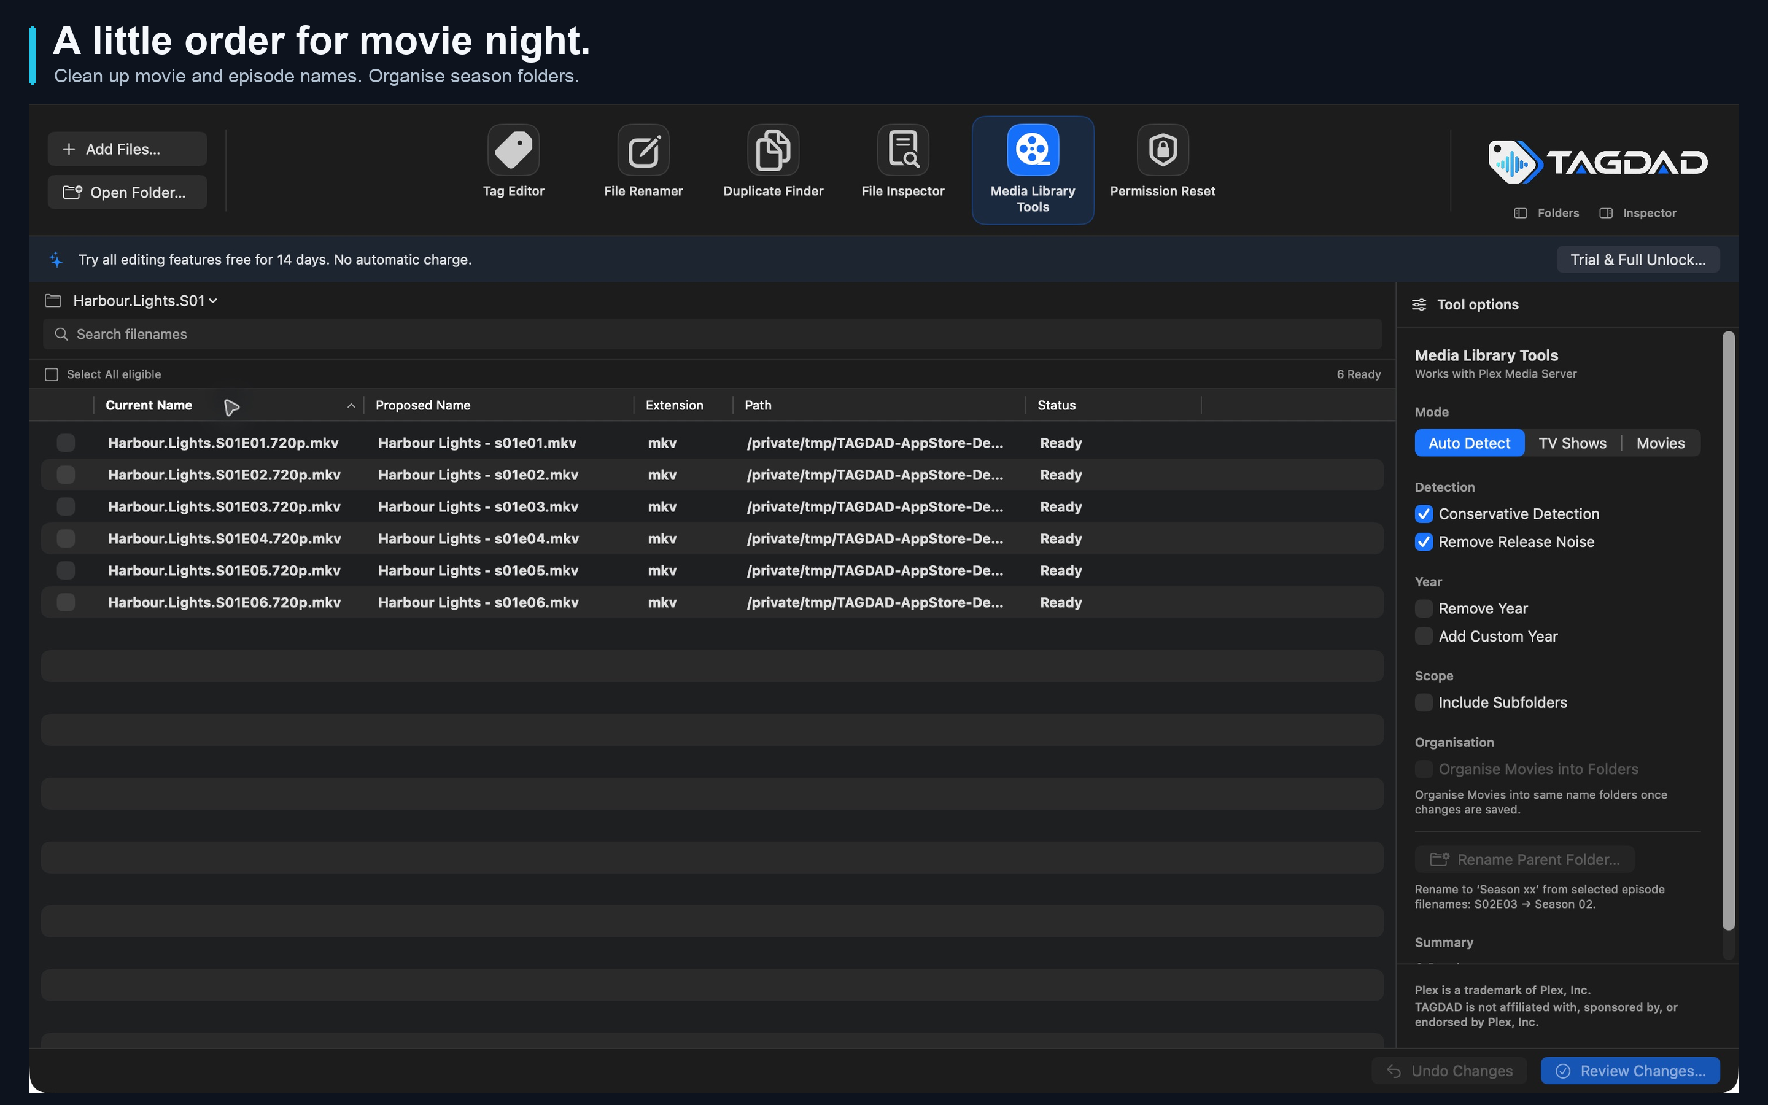The height and width of the screenshot is (1105, 1768).
Task: Click the Ready status of Harbour.Lights.S01E05.720p.mkv
Action: click(x=1061, y=571)
